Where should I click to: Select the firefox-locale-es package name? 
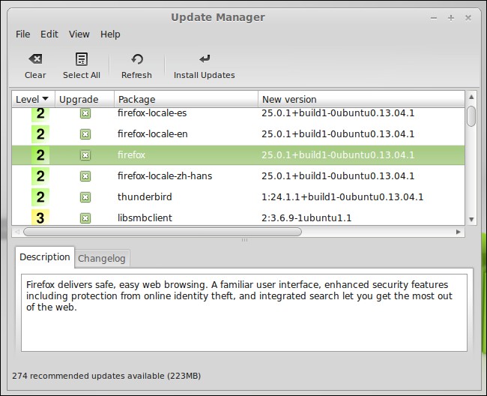click(152, 112)
